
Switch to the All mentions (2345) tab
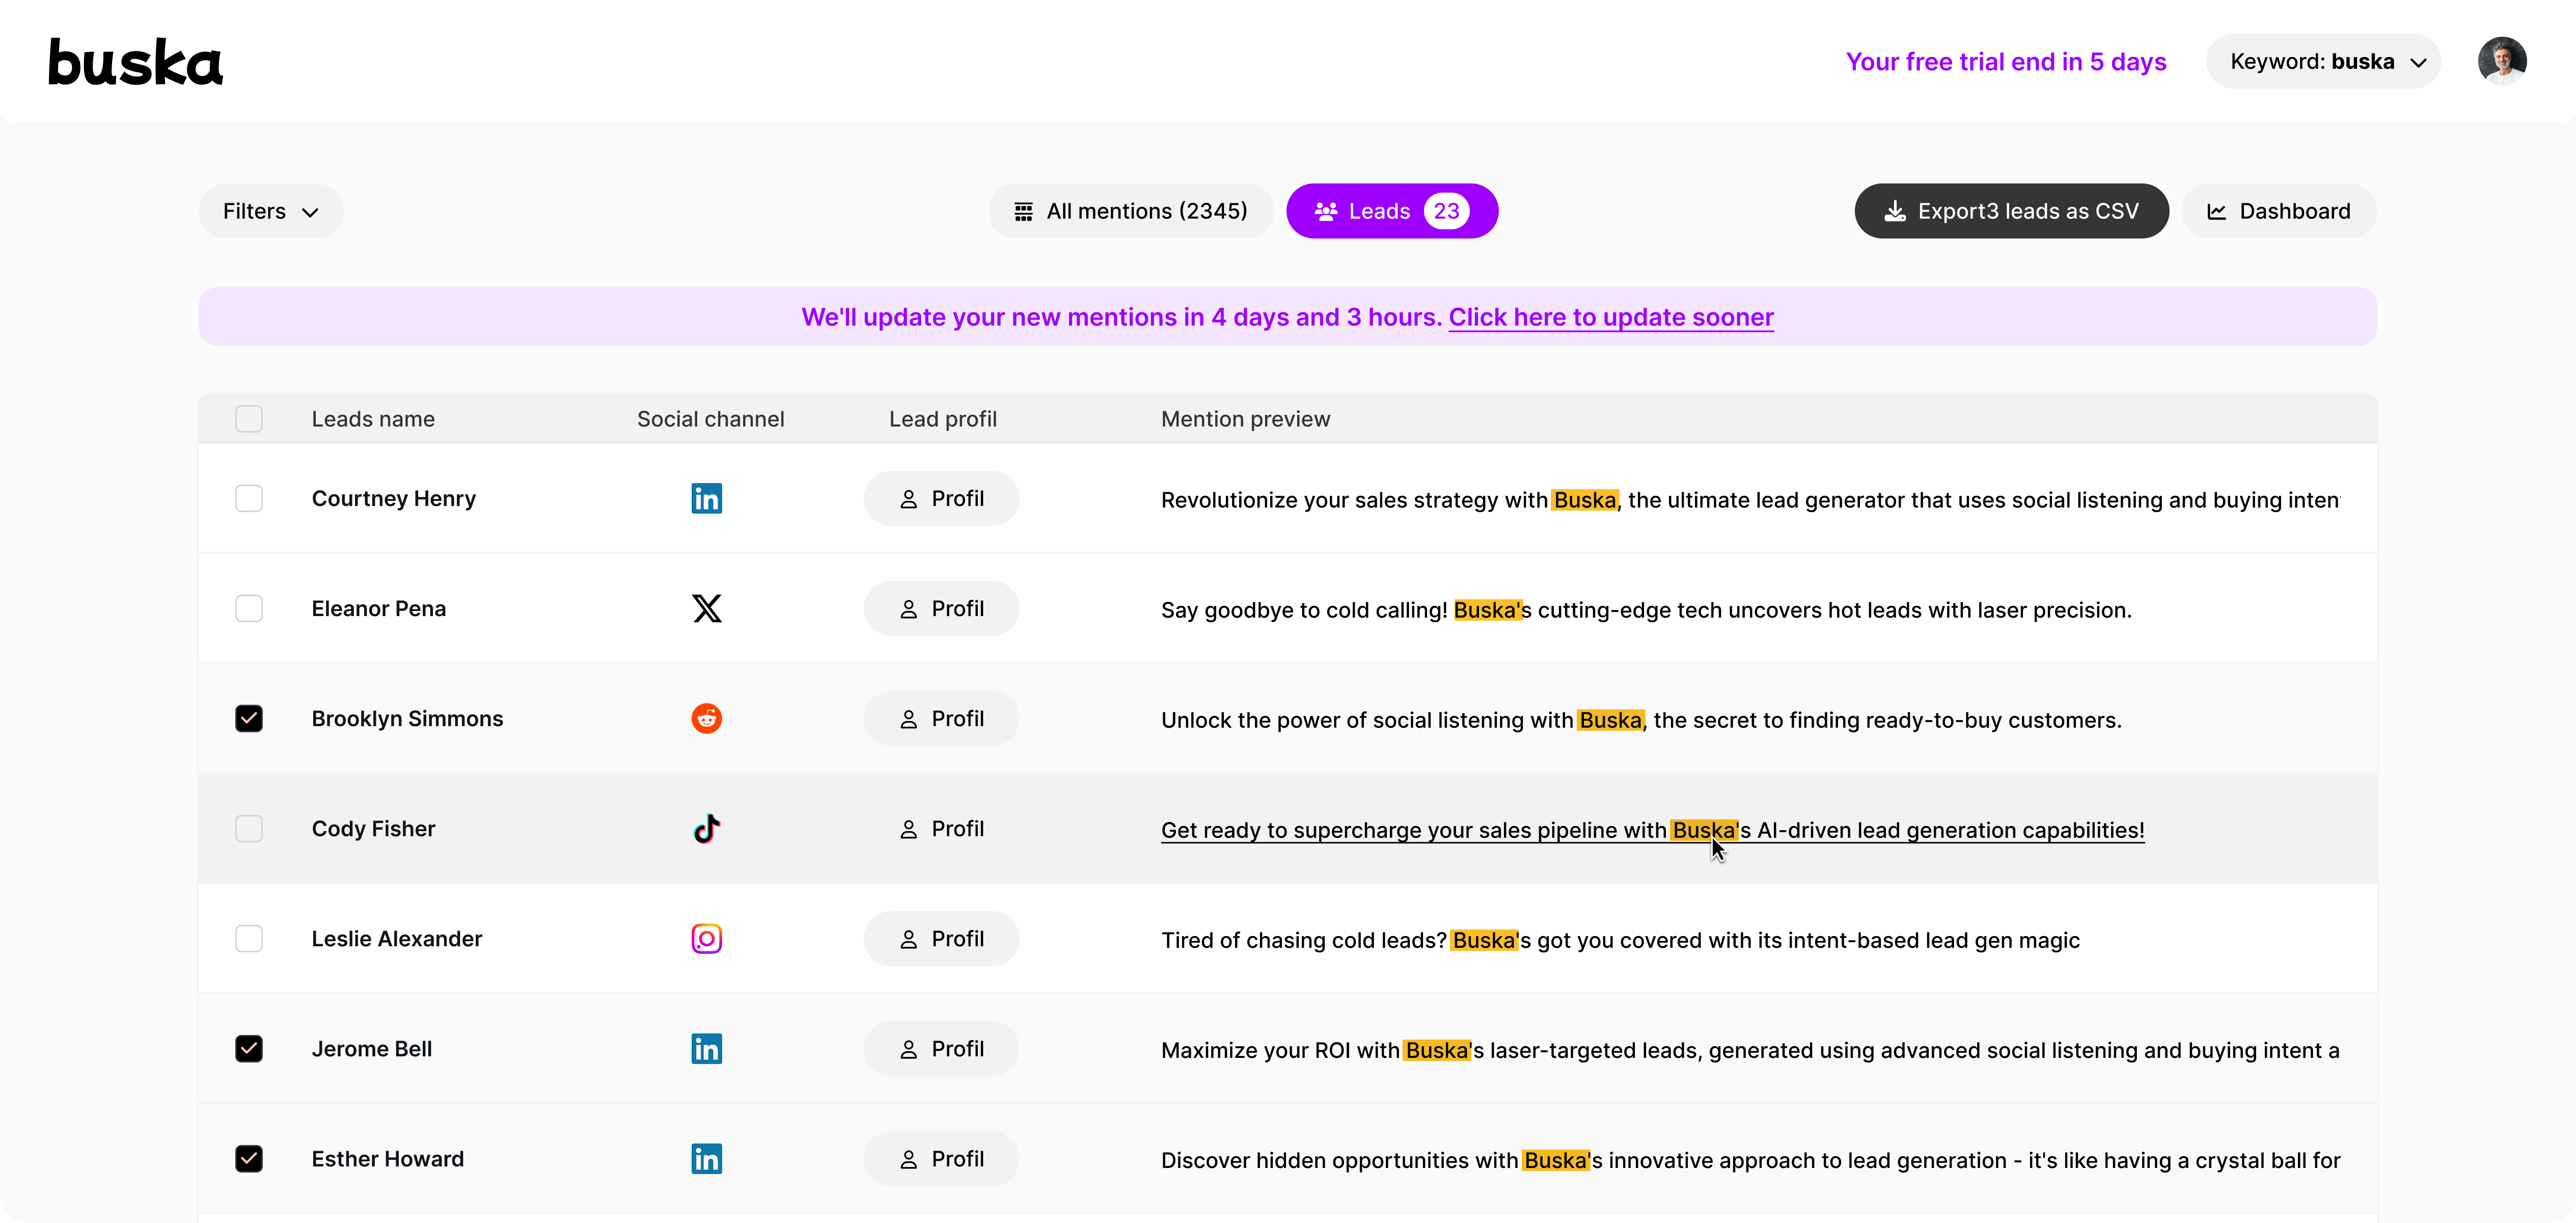1130,210
